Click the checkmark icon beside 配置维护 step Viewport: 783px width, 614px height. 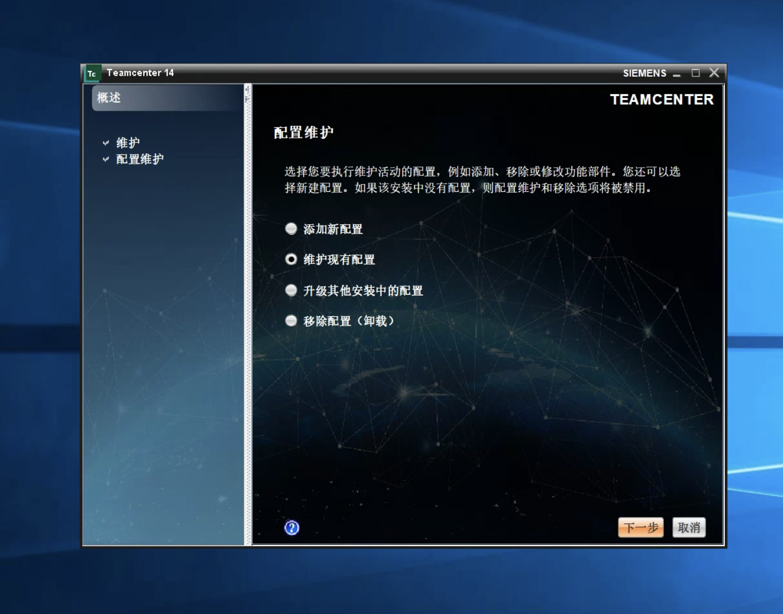[x=106, y=160]
